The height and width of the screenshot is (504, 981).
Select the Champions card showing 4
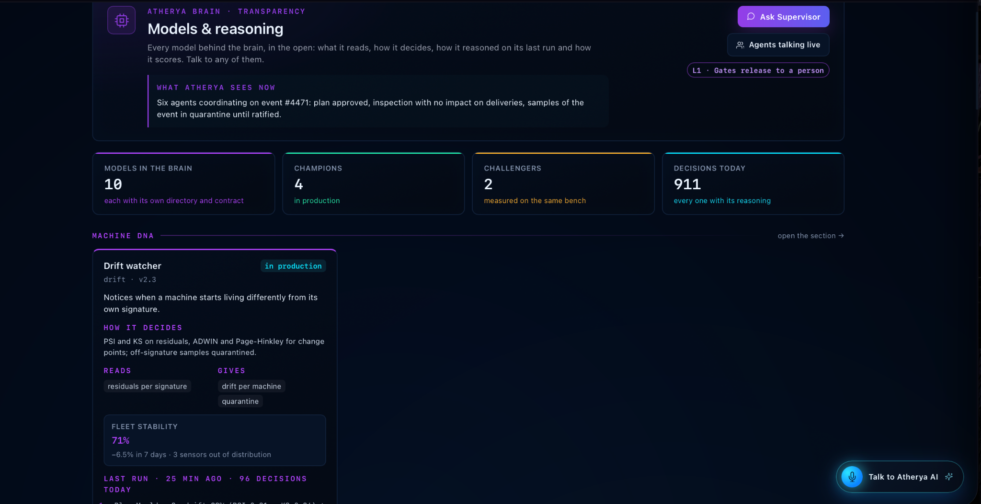pyautogui.click(x=373, y=183)
